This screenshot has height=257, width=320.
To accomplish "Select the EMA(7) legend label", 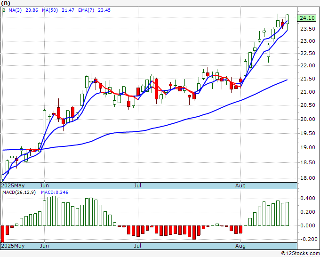I will tap(86, 10).
